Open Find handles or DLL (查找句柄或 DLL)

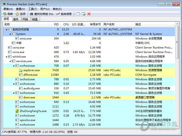42,14
